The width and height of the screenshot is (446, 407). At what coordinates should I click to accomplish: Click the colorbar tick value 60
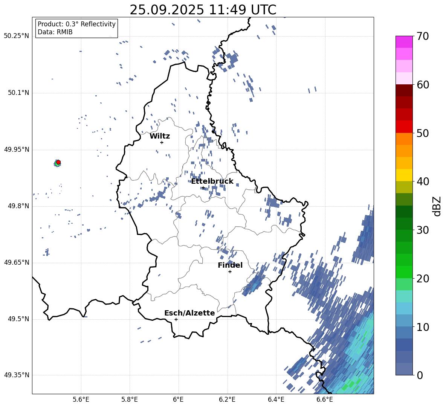423,85
